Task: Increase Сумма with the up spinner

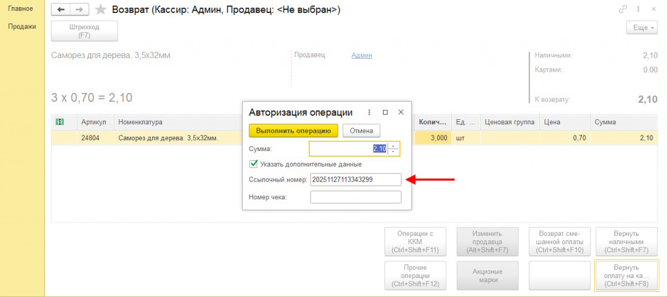Action: click(x=394, y=147)
